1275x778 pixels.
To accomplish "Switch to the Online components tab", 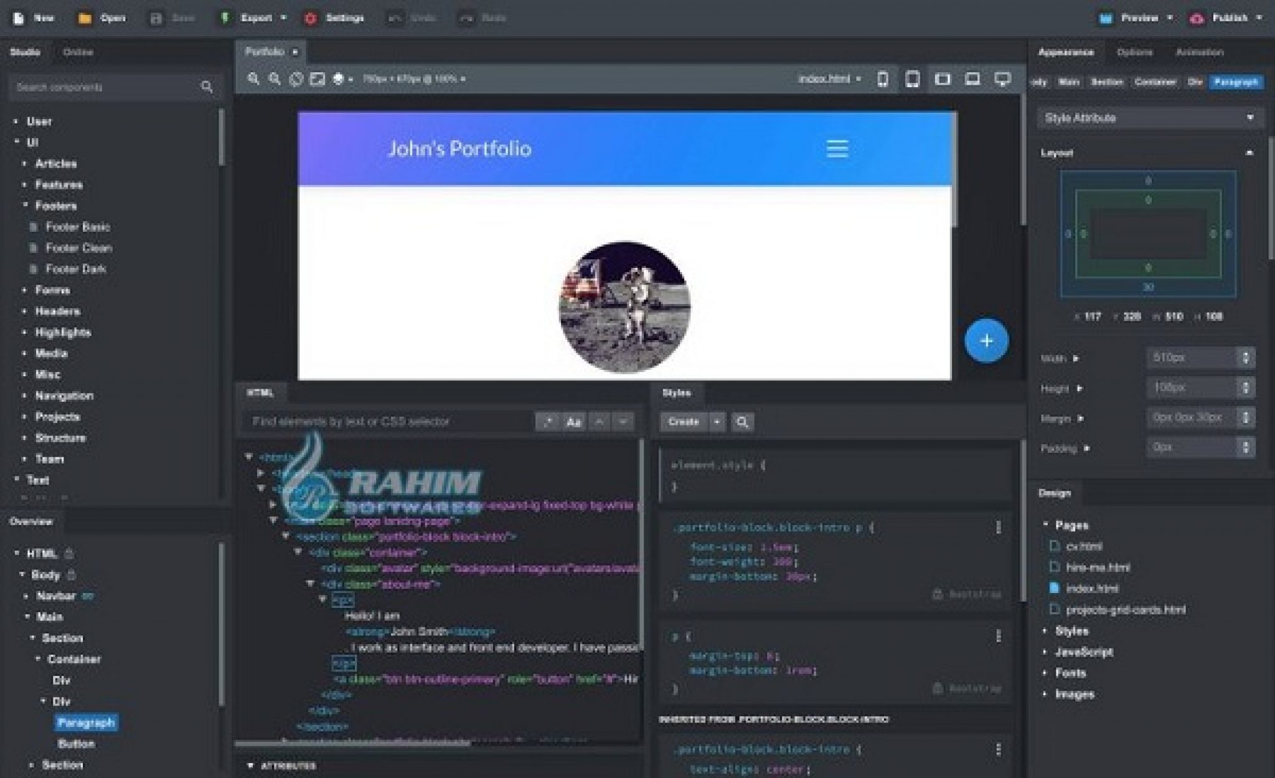I will click(78, 52).
